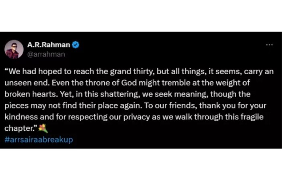Viewport: 282px width, 190px height.
Task: Click the blue verified checkmark badge
Action: (76, 45)
